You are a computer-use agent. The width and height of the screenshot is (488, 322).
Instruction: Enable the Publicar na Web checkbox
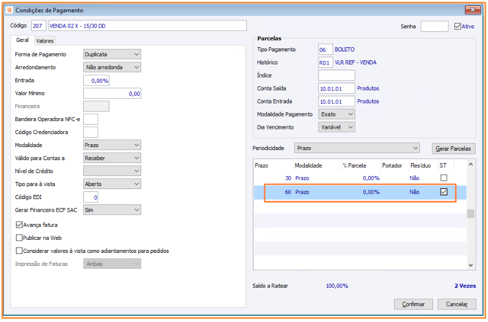(x=19, y=238)
